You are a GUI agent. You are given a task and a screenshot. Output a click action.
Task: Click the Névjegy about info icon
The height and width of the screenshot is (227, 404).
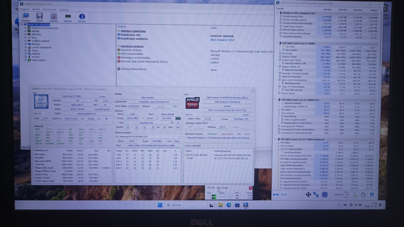click(x=82, y=18)
